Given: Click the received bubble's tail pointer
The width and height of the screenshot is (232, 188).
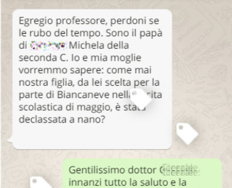Looking at the screenshot, I should point(10,140).
